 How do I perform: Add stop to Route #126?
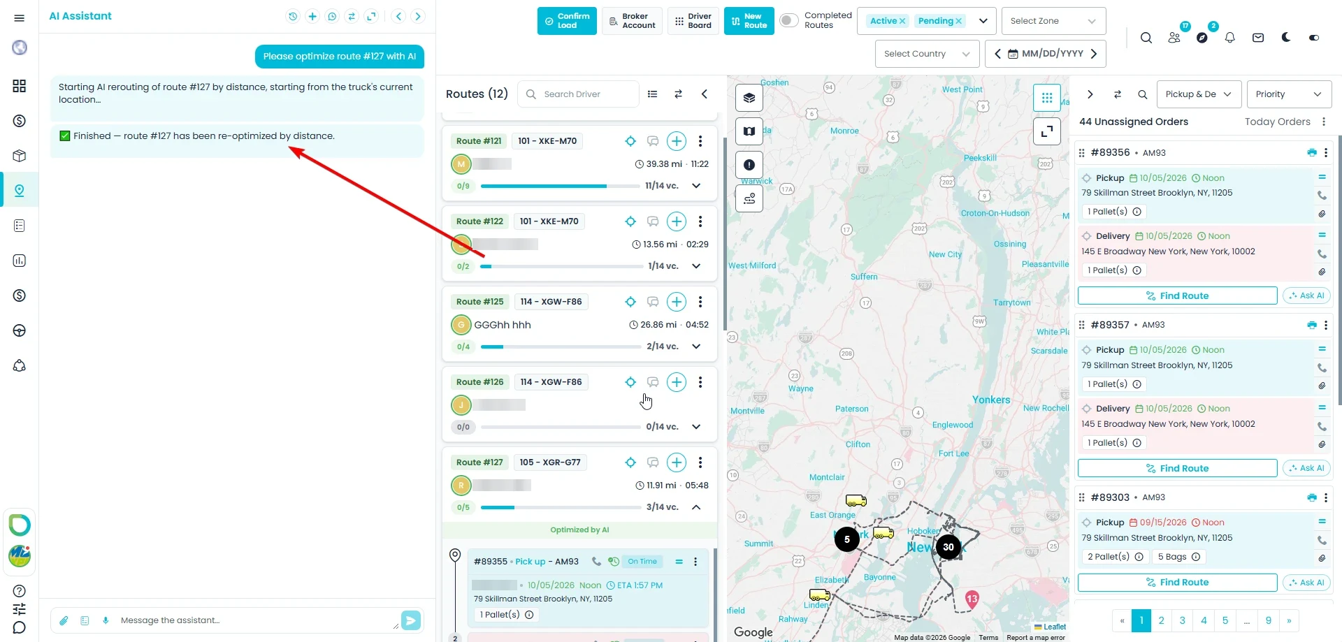point(677,382)
